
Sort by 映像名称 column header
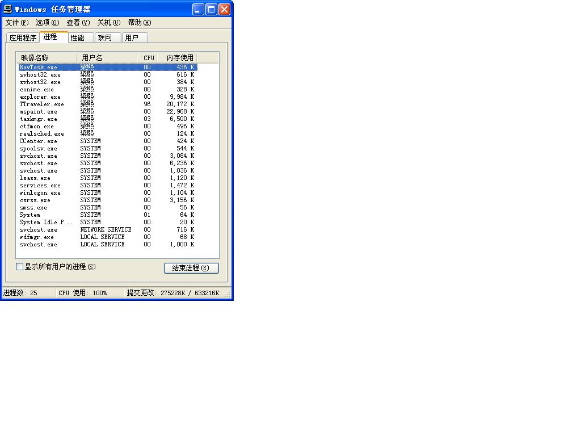[x=47, y=58]
